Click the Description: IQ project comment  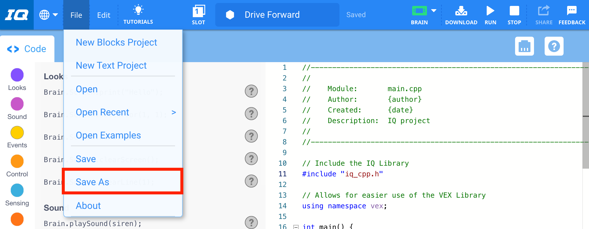click(366, 121)
